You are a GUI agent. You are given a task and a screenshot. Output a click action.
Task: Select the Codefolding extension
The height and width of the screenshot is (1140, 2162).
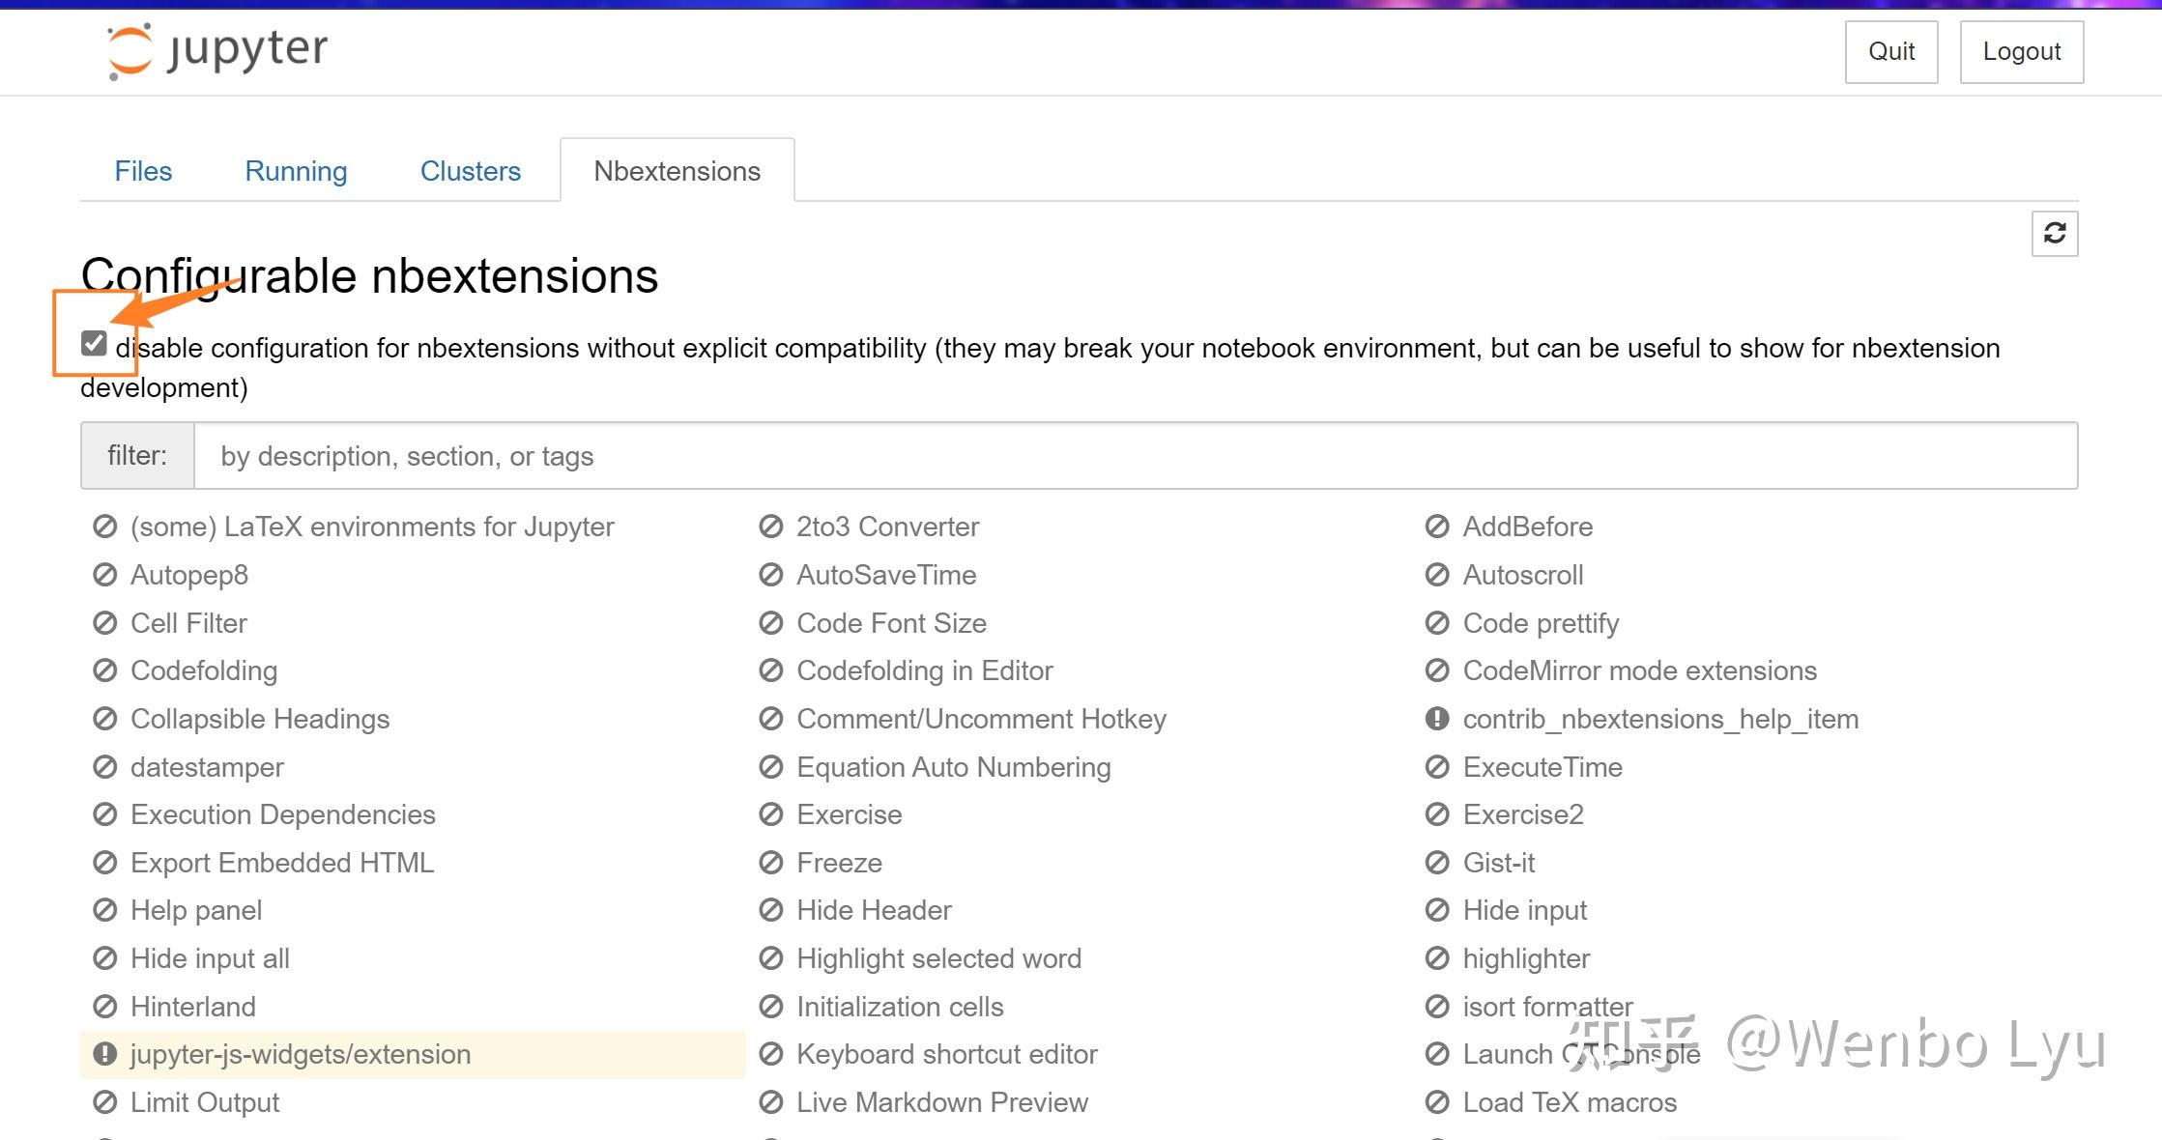pos(204,670)
